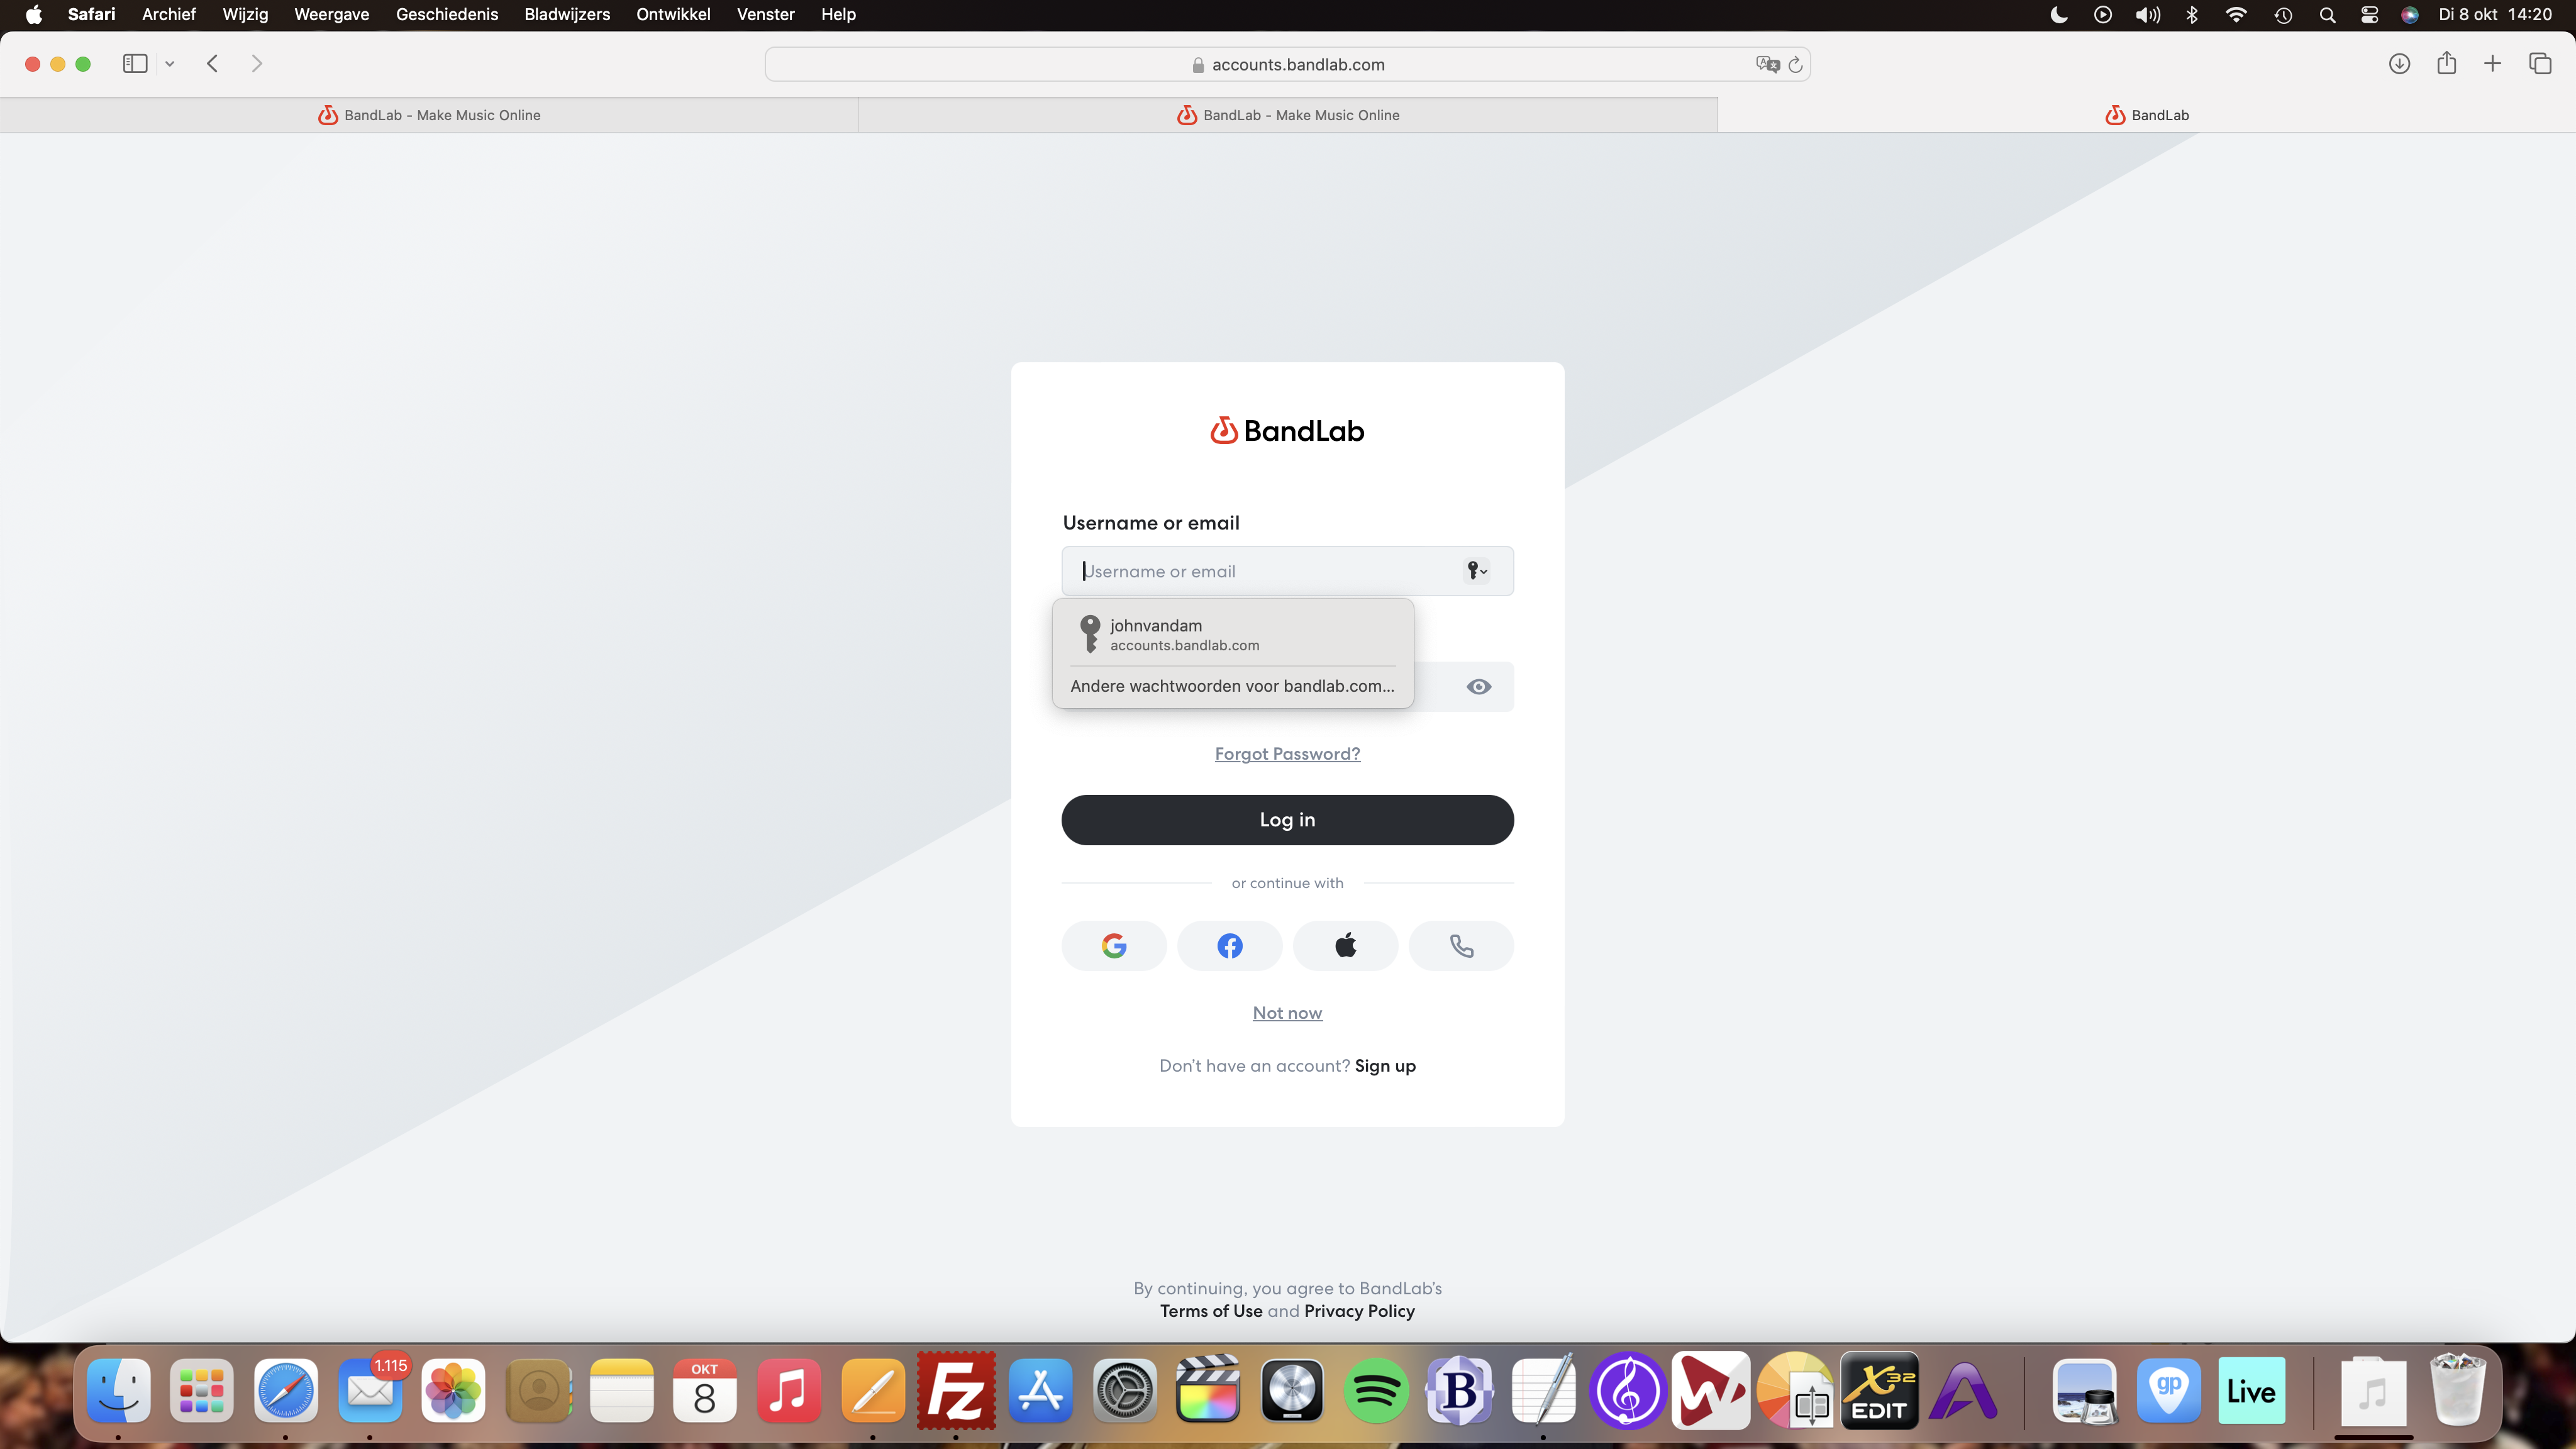
Task: Open the page translation icon
Action: (1767, 64)
